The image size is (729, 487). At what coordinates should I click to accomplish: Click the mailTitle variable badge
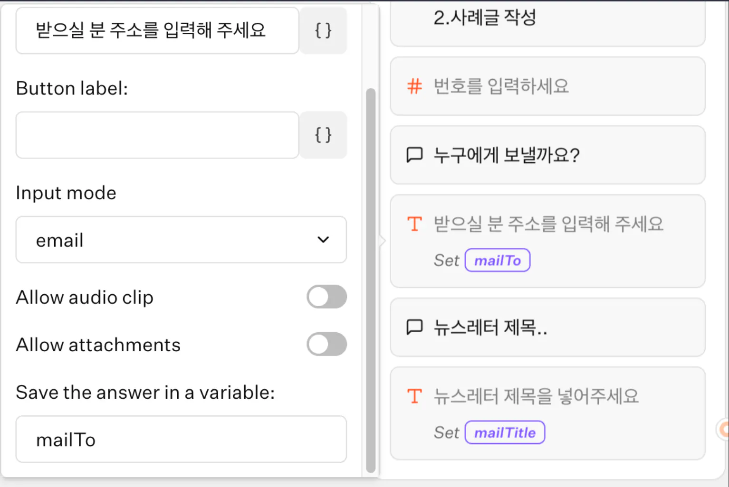505,432
